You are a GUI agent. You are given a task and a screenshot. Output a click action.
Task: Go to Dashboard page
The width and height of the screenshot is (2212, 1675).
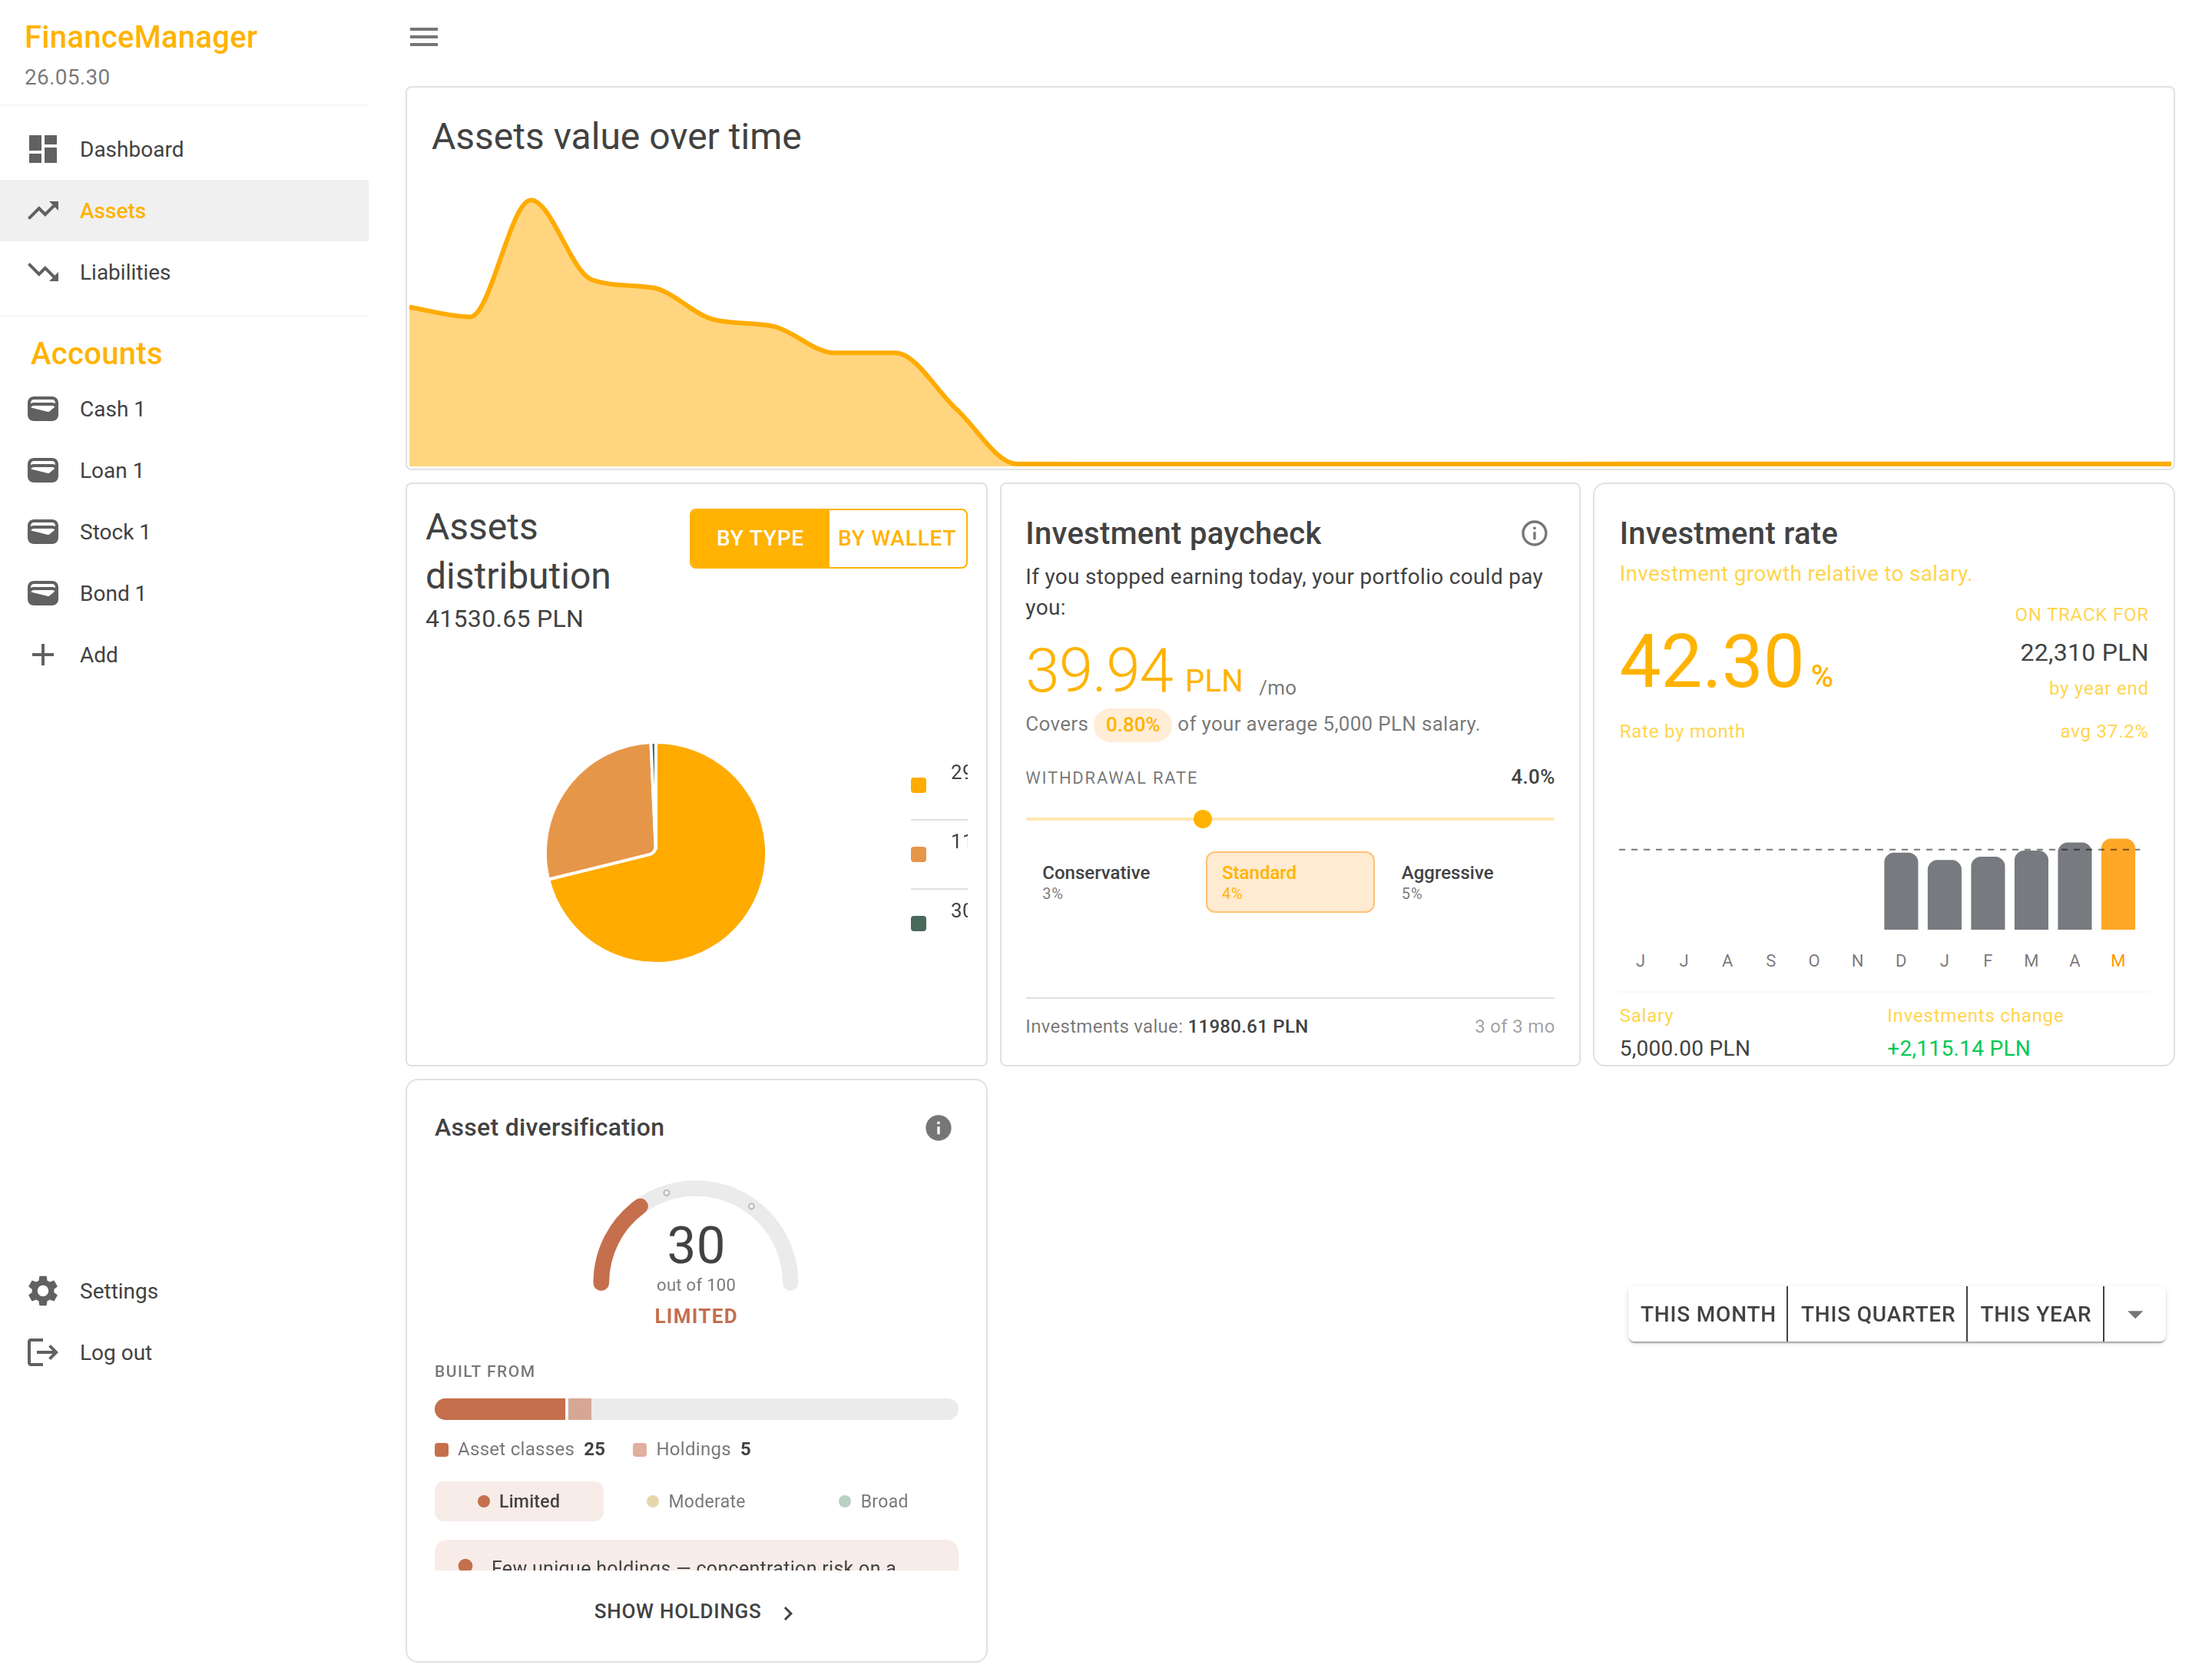coord(185,149)
